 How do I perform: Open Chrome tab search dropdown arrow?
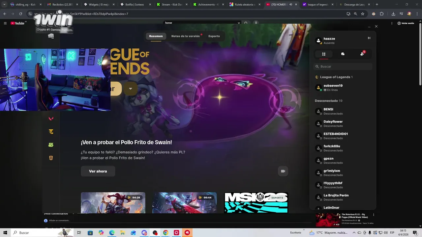click(x=4, y=5)
